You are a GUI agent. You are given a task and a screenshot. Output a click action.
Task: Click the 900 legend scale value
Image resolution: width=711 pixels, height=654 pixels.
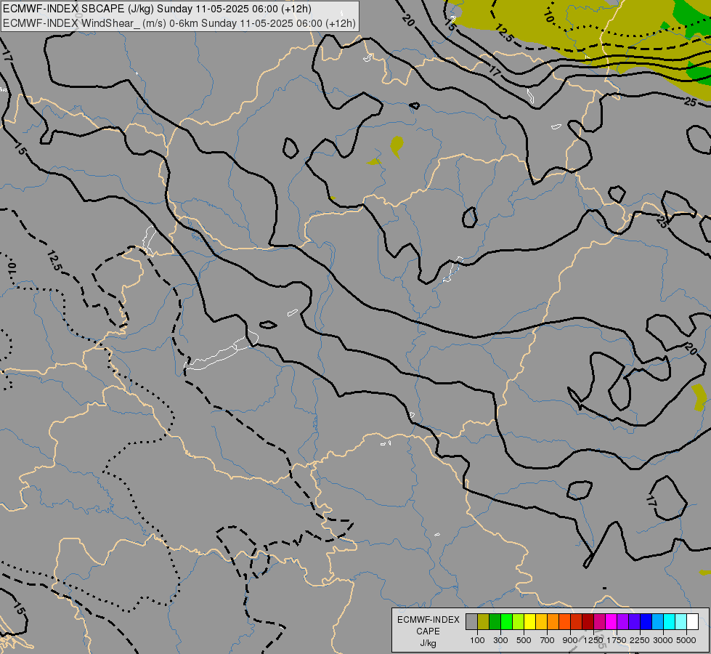click(x=570, y=640)
